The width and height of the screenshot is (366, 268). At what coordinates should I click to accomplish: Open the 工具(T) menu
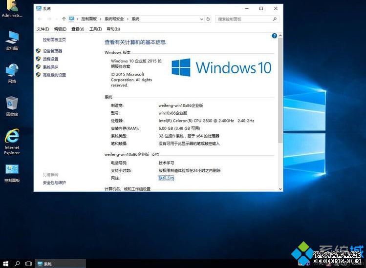point(95,29)
